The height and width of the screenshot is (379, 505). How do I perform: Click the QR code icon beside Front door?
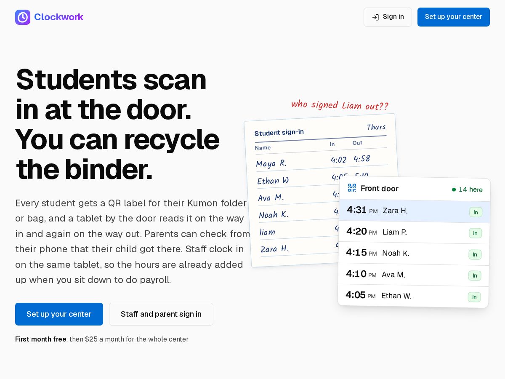point(352,188)
